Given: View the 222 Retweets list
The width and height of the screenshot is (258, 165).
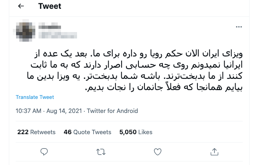Looking at the screenshot, I should 37,132.
